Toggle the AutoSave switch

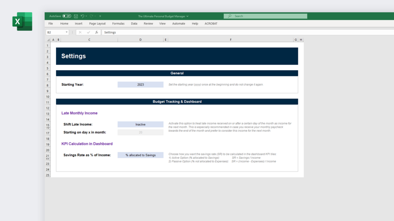[67, 16]
